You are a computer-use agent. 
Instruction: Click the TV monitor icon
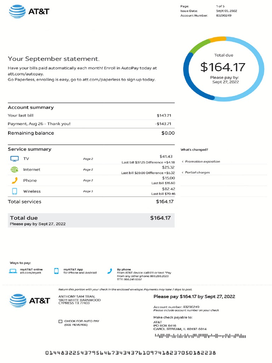point(14,159)
